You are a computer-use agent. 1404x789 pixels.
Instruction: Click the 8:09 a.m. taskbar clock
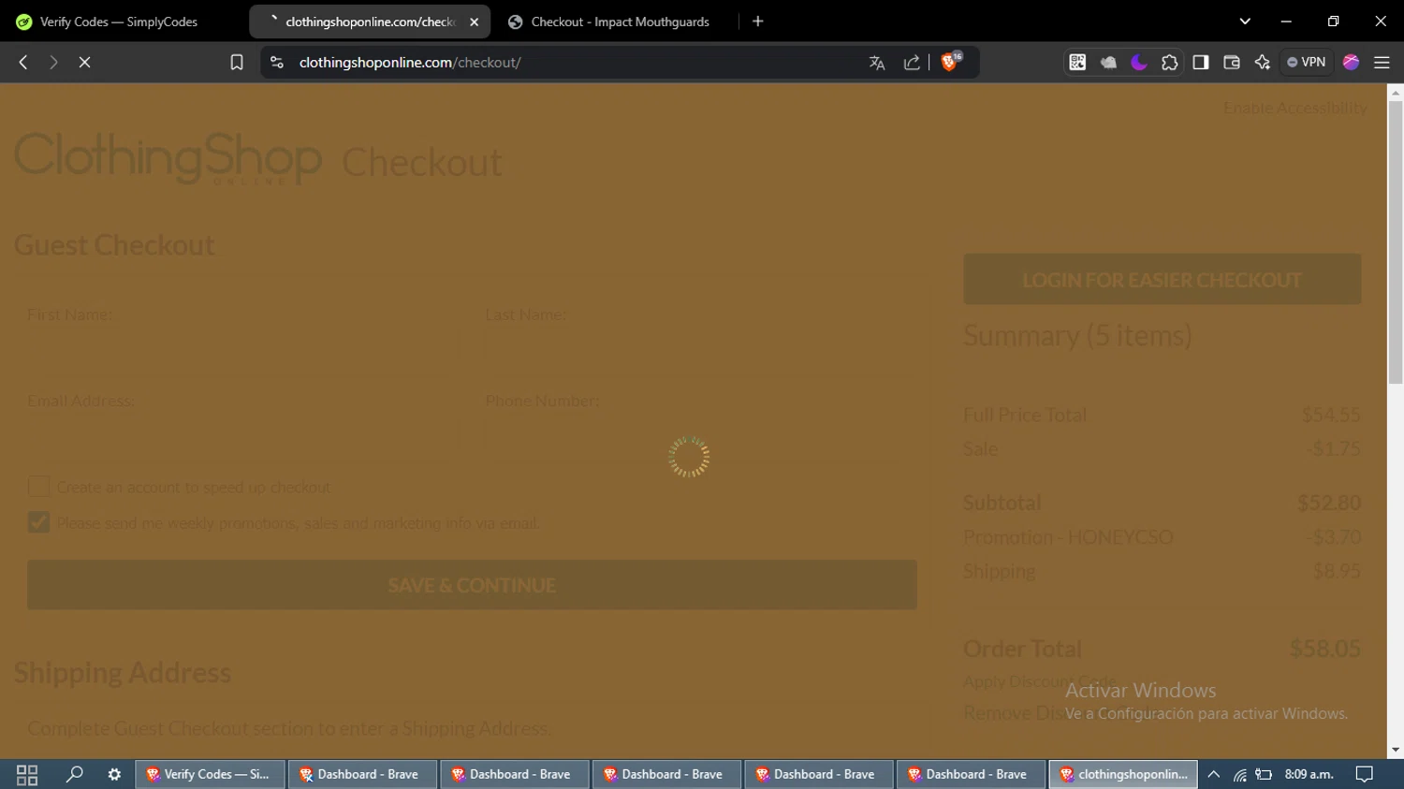pos(1309,774)
